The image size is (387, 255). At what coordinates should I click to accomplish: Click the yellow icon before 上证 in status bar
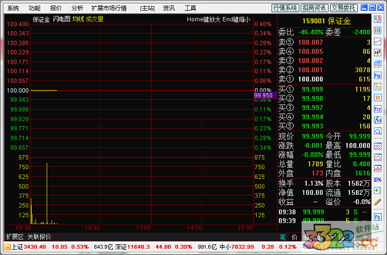pyautogui.click(x=7, y=246)
